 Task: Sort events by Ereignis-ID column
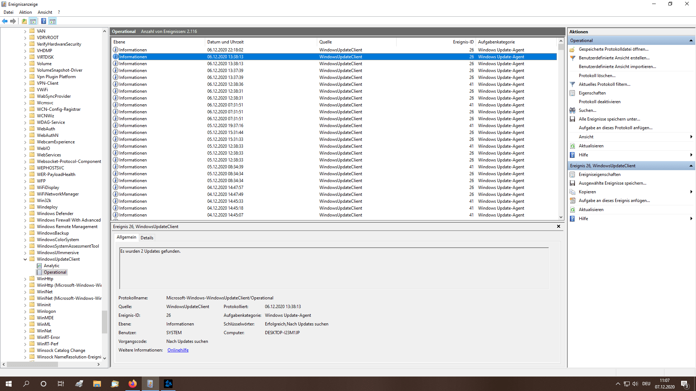436,42
